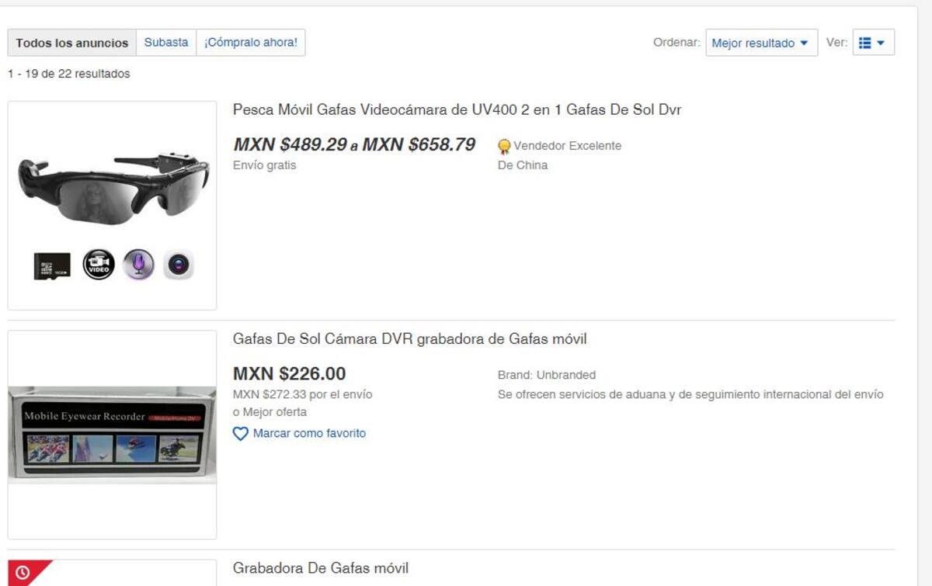The width and height of the screenshot is (932, 586).
Task: Click the SD card icon under sunglasses
Action: click(x=52, y=266)
